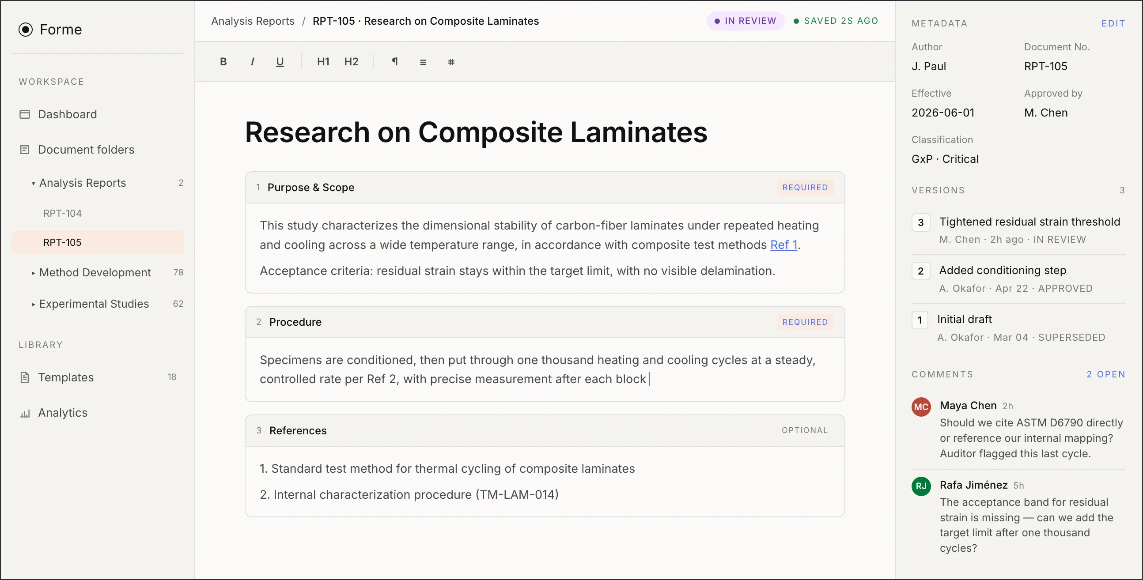Expand the Method Development folder
Viewport: 1143px width, 580px height.
click(x=33, y=273)
